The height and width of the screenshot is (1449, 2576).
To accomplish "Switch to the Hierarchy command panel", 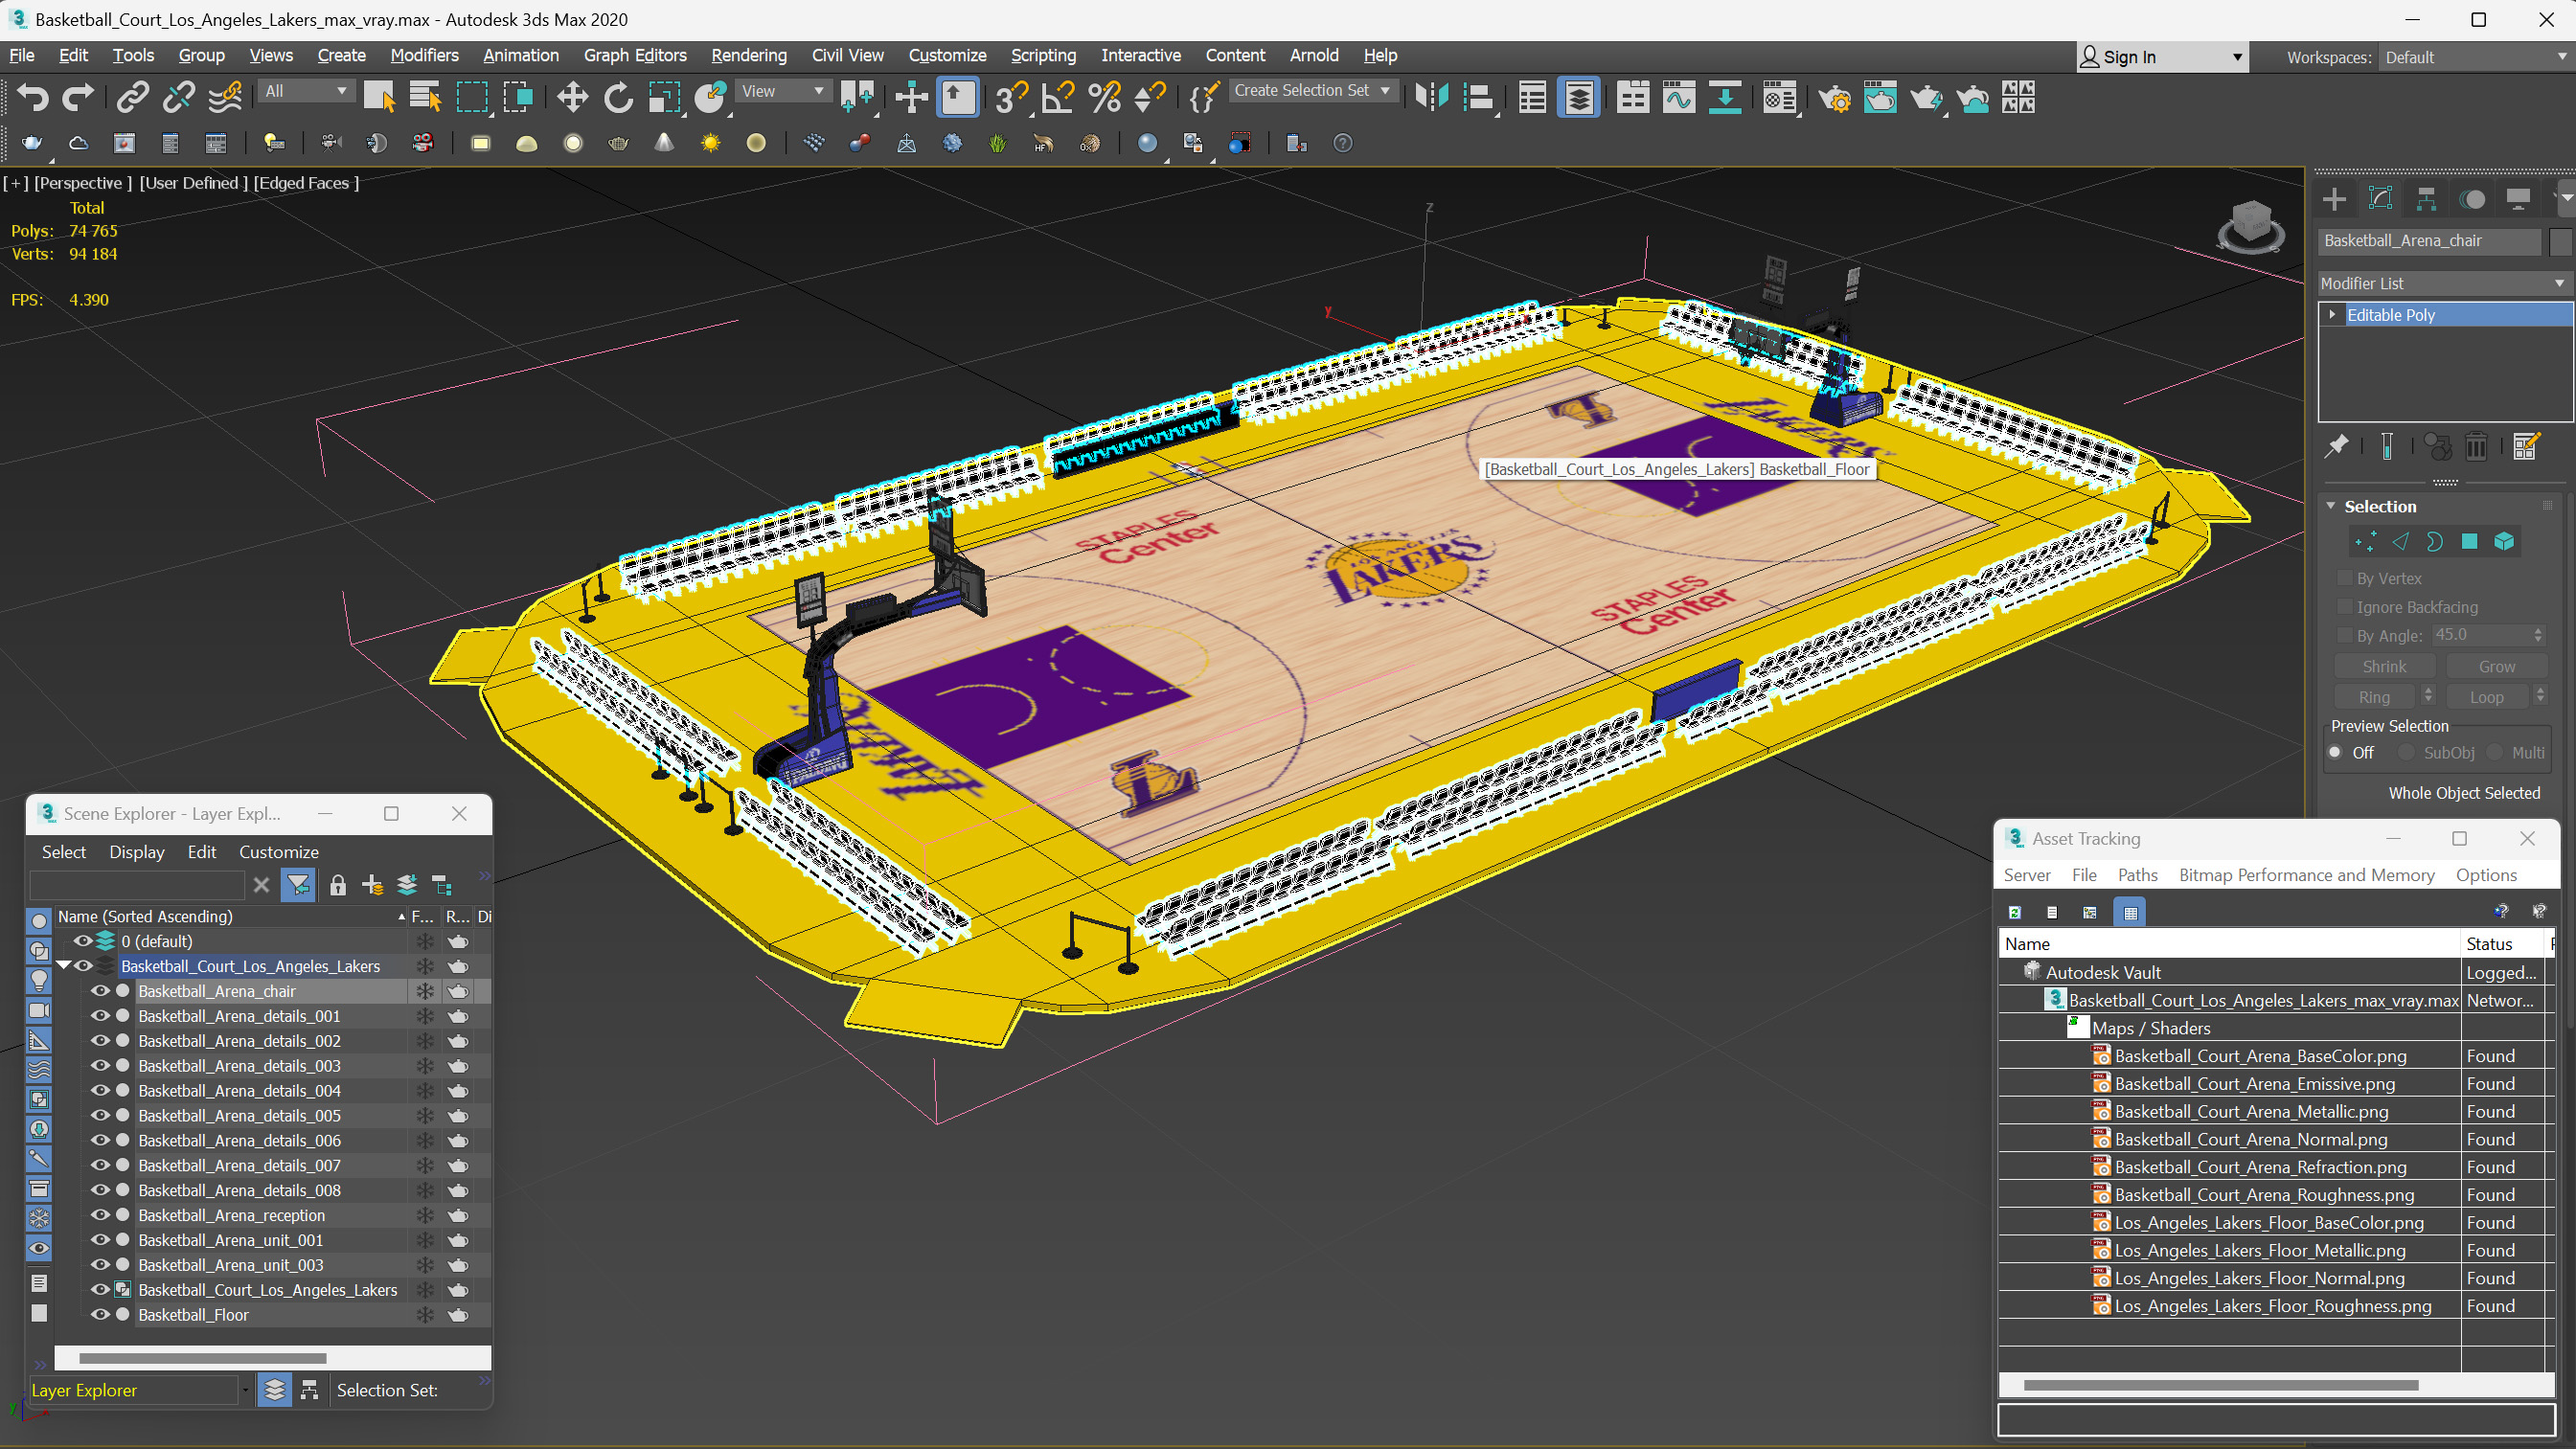I will 2426,199.
